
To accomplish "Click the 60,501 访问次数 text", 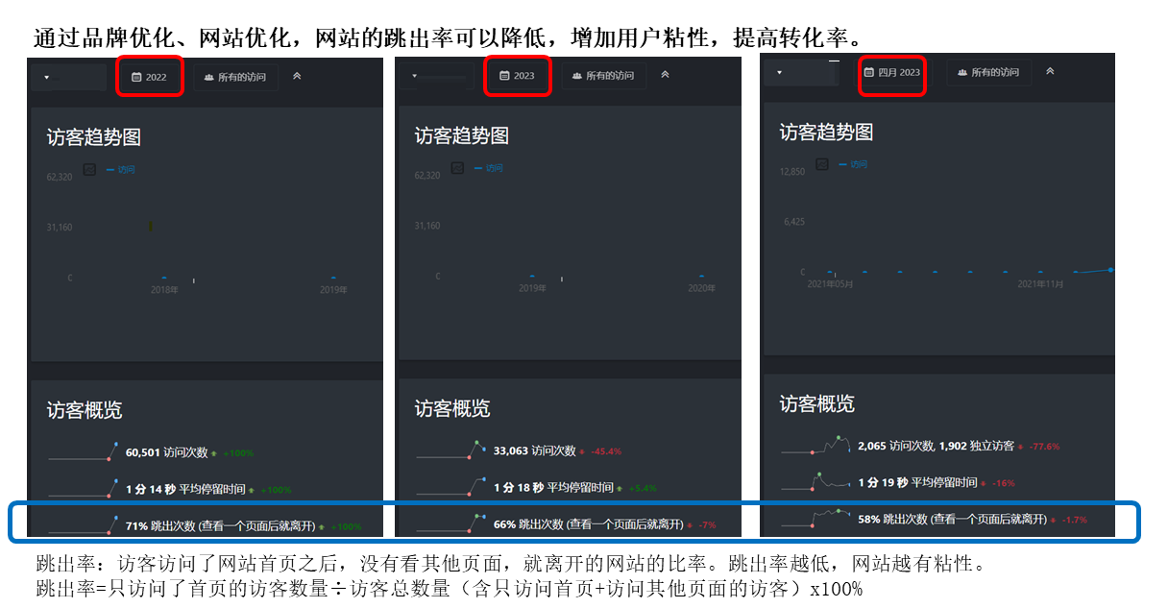I will [x=167, y=452].
